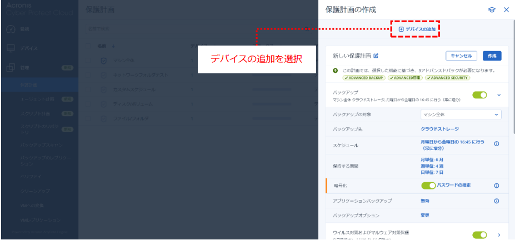Open the graduation cap help icon
Viewport: 515px width, 240px height.
click(x=492, y=10)
